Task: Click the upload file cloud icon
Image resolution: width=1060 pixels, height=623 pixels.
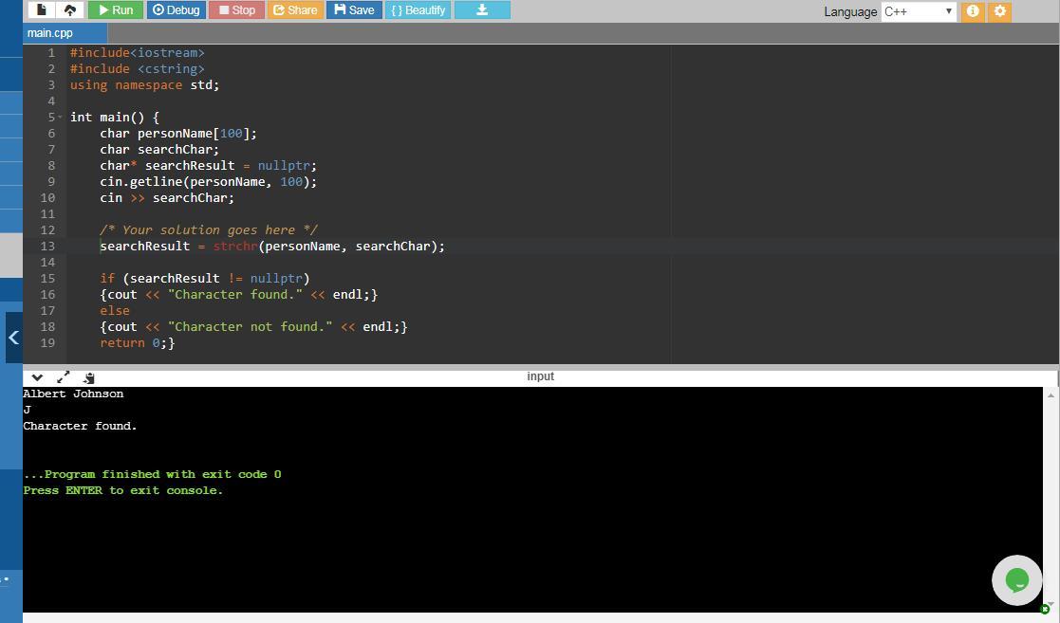Action: click(x=70, y=9)
